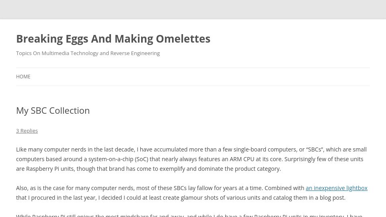
Task: Follow the 'an inexpensive lightbox' hyperlink
Action: pyautogui.click(x=337, y=188)
